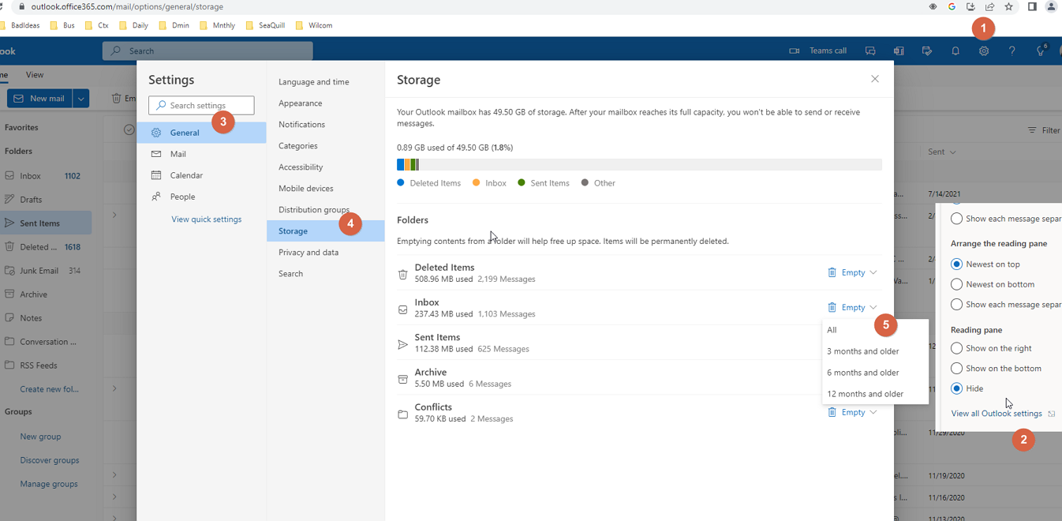The height and width of the screenshot is (521, 1062).
Task: Select reading pane Show on the right
Action: coord(956,348)
